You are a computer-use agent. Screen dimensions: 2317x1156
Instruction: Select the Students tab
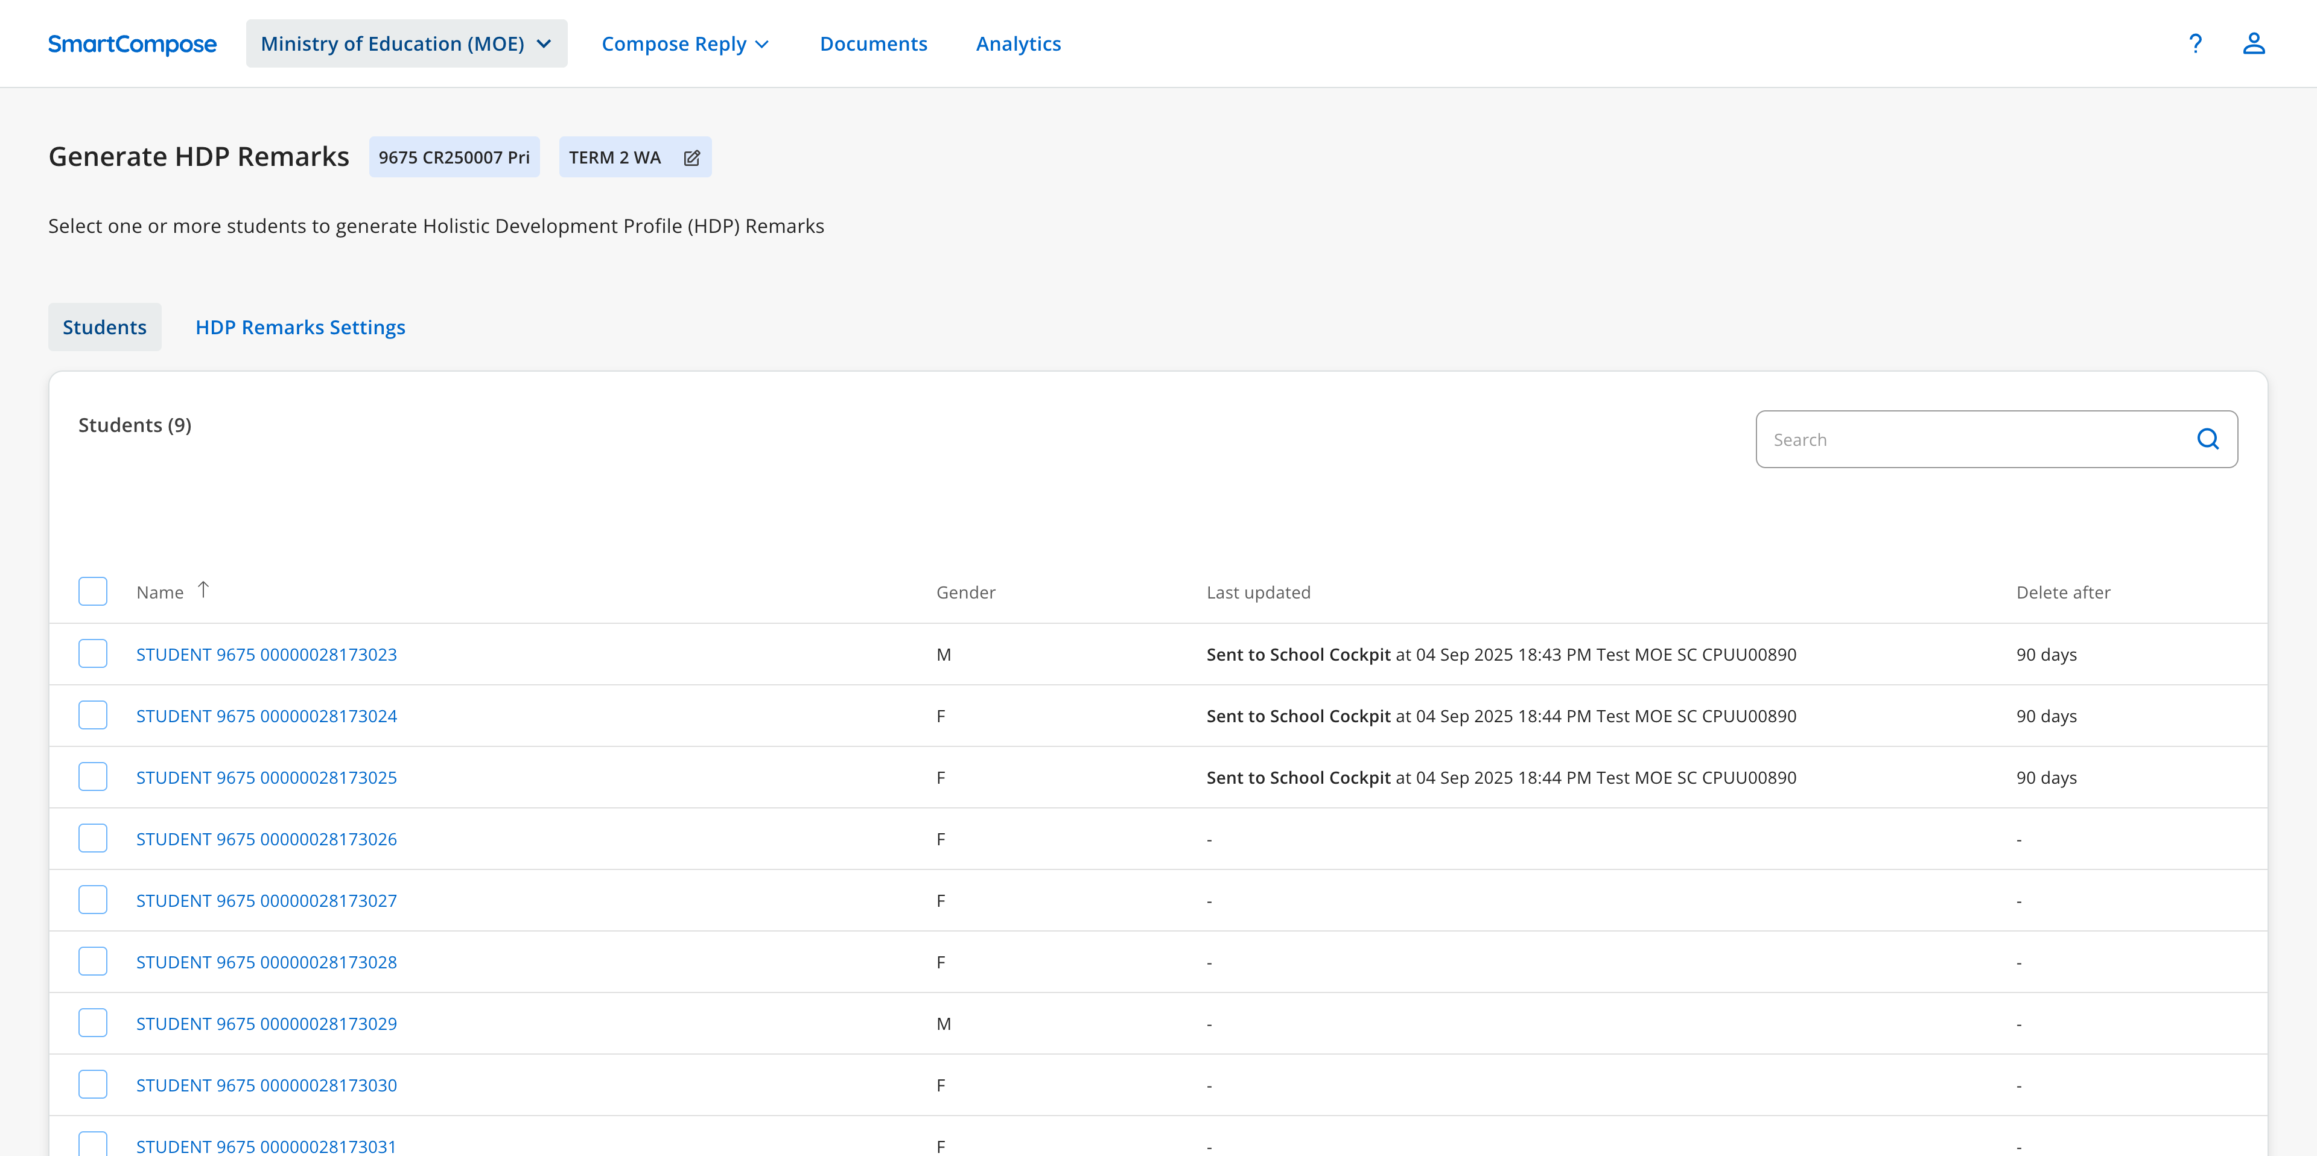[104, 328]
